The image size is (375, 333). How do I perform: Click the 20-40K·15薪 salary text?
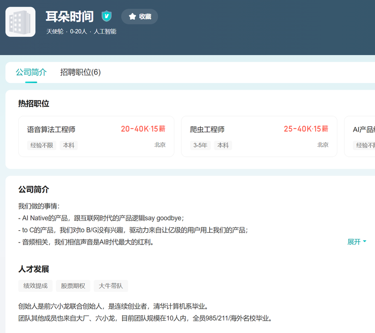coord(143,129)
